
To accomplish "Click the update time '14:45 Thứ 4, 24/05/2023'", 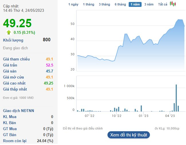I will [x=24, y=10].
